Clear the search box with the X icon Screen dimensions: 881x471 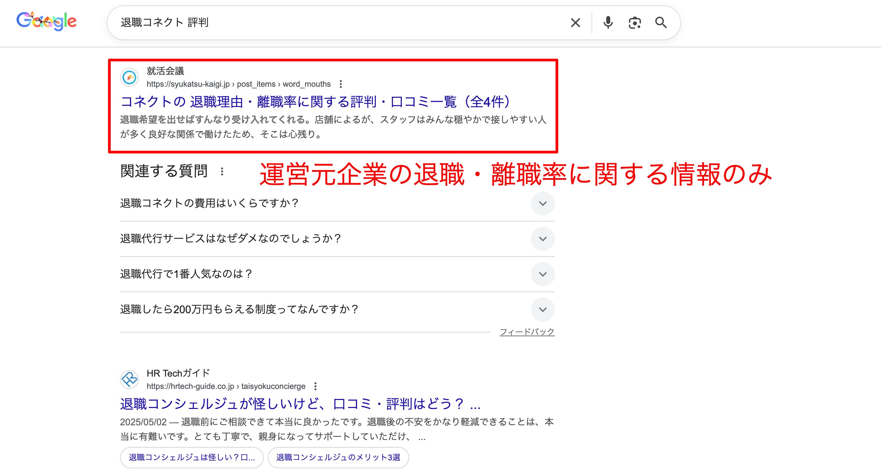[x=576, y=23]
